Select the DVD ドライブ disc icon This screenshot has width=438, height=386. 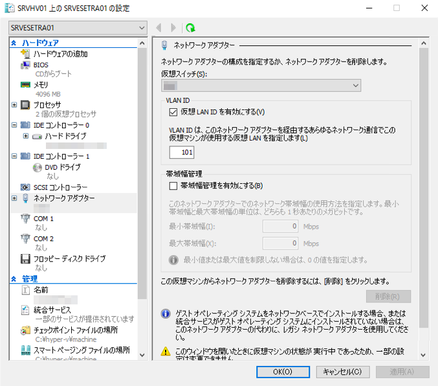click(37, 168)
